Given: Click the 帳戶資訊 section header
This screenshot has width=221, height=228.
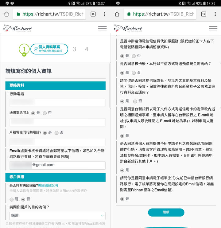Looking at the screenshot, I should click(56, 177).
